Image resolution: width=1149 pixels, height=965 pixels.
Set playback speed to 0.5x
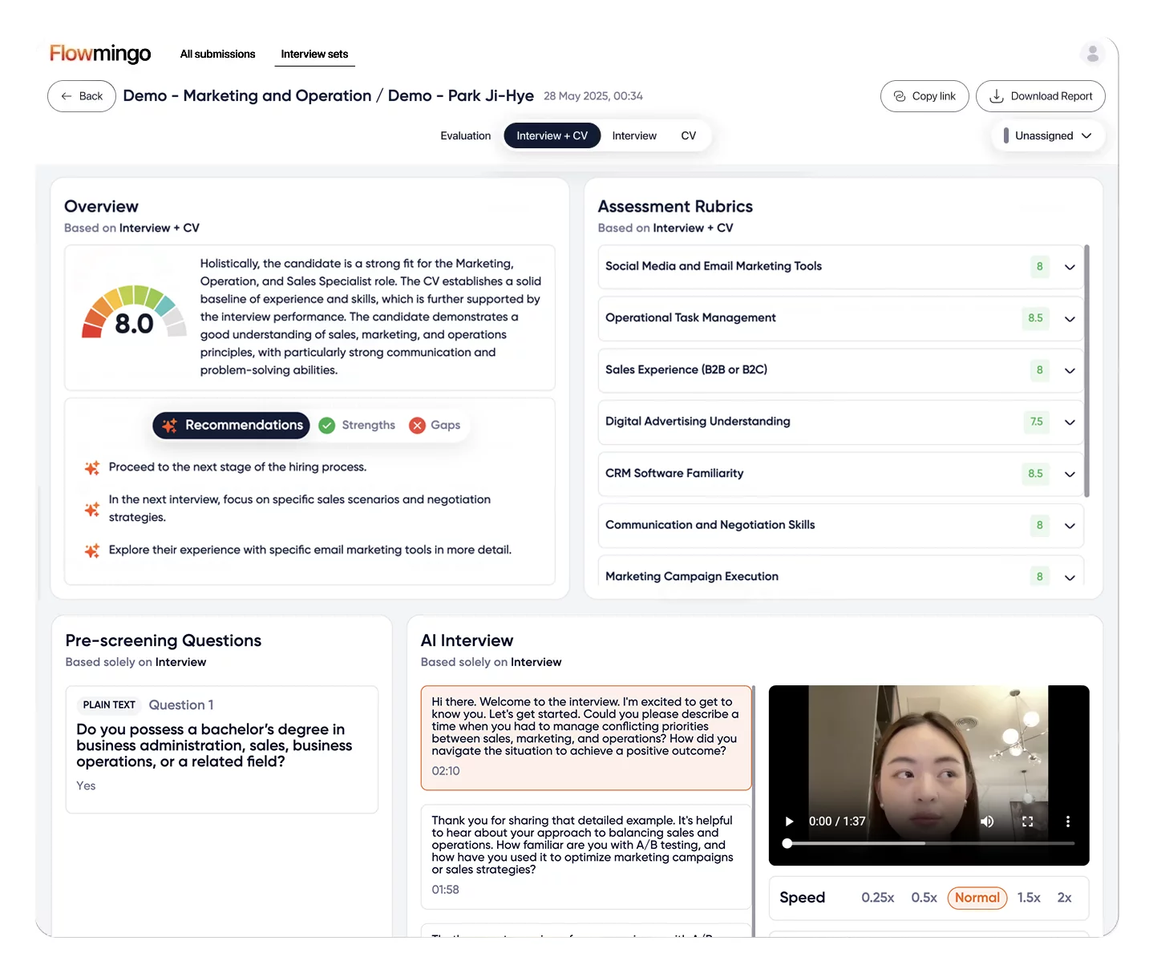[924, 898]
